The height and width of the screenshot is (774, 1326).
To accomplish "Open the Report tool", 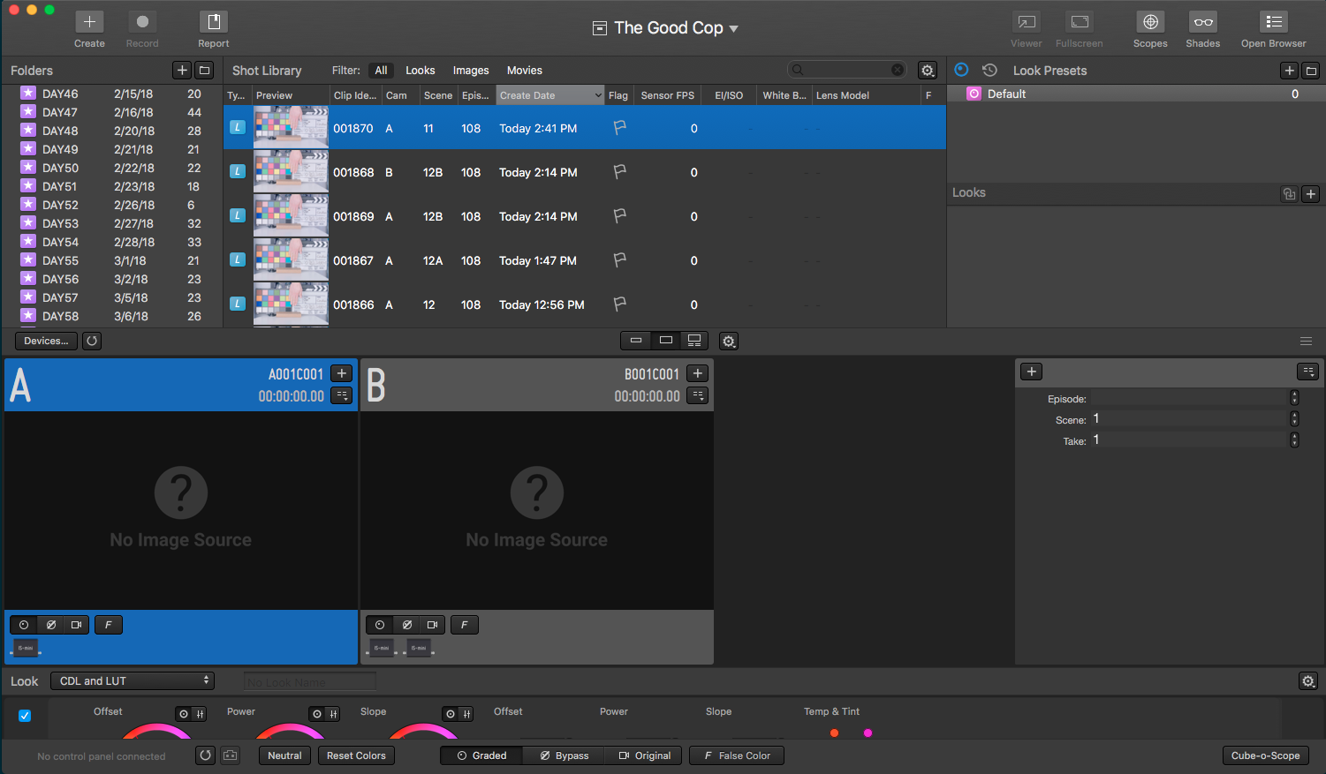I will (213, 29).
